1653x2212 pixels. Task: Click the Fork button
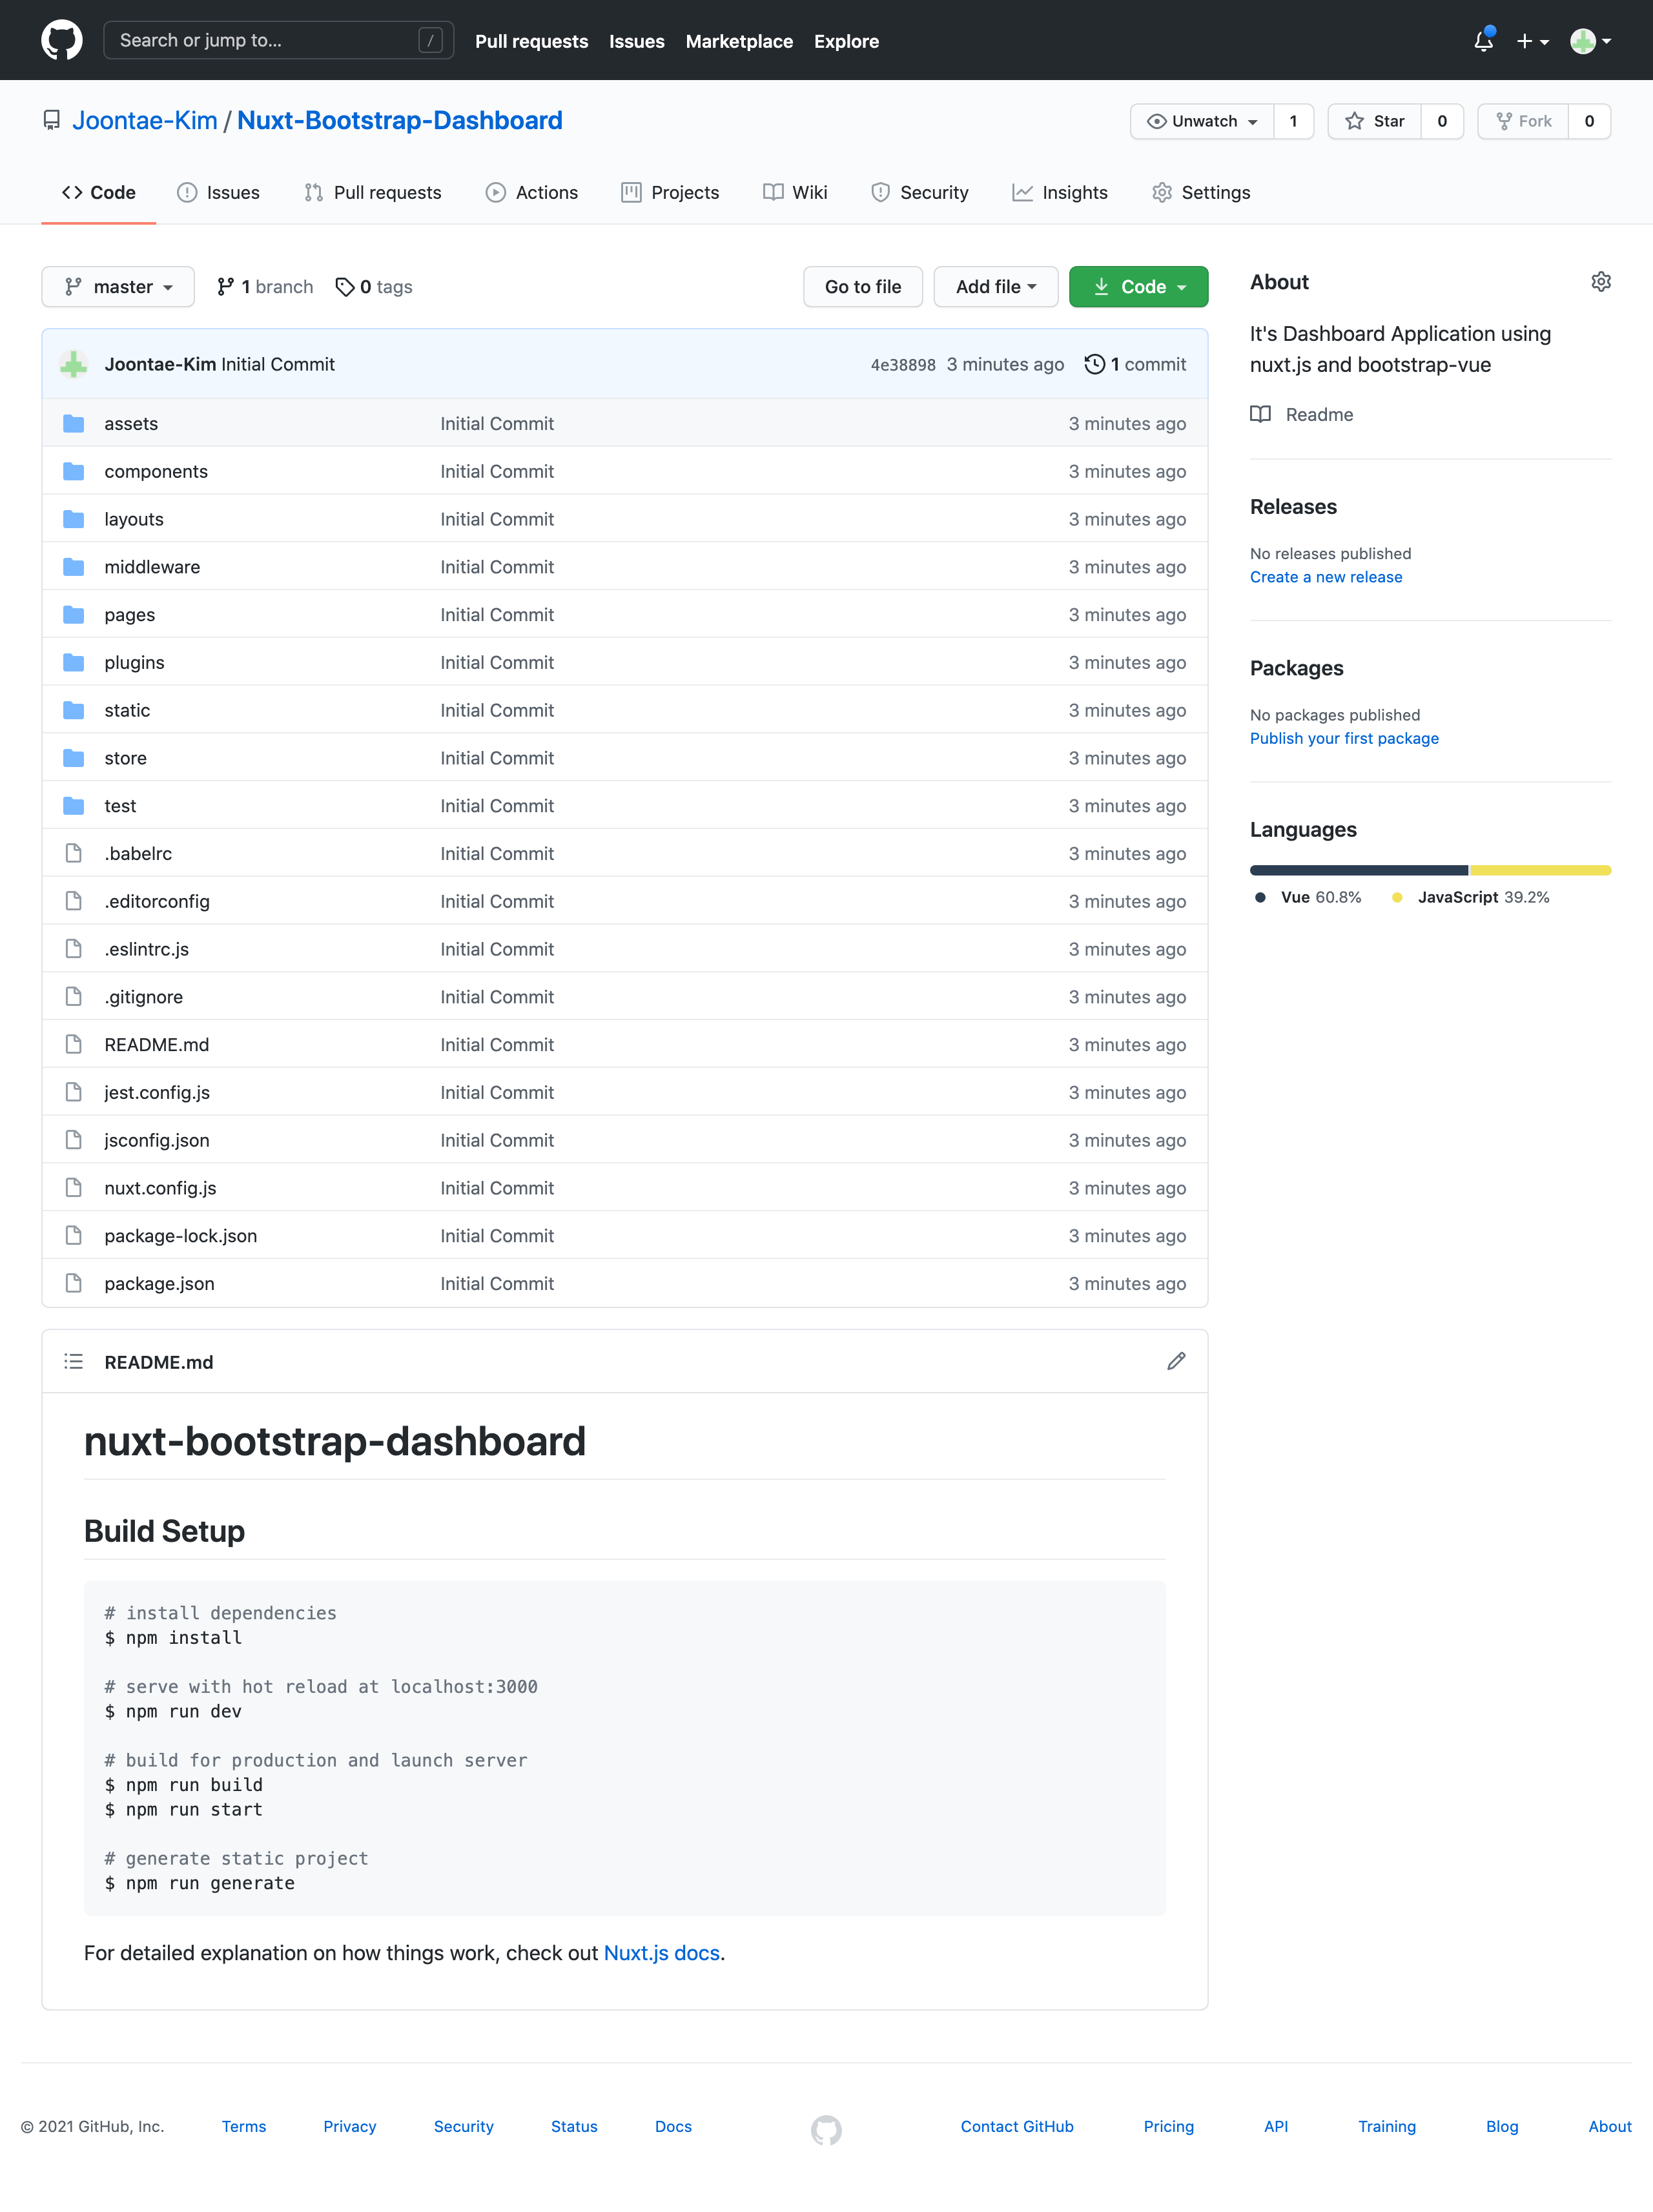pos(1523,121)
